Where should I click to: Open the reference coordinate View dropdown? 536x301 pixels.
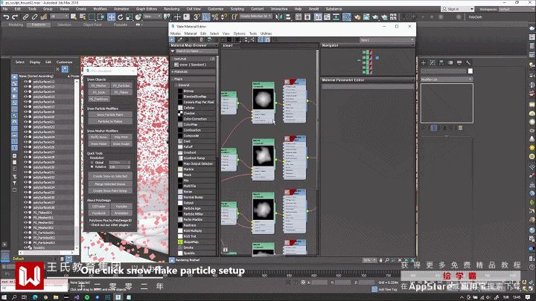pos(152,16)
